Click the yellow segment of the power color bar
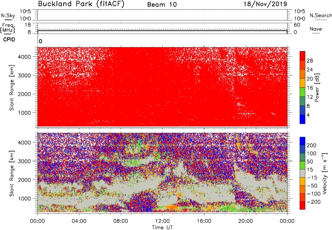 (303, 83)
